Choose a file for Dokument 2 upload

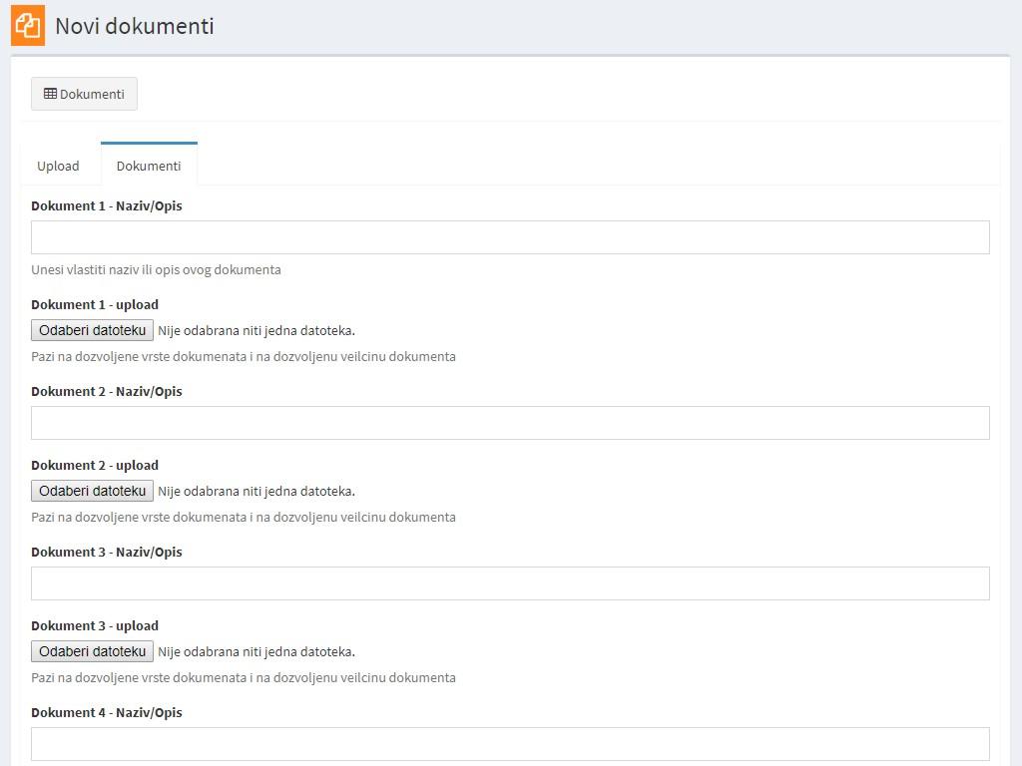tap(92, 491)
